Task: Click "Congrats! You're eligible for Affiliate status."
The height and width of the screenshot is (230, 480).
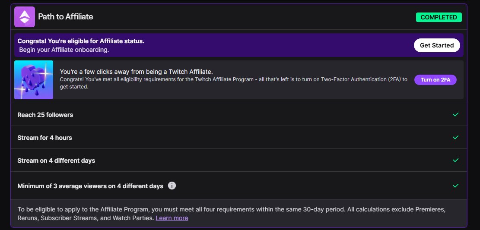Action: 81,41
